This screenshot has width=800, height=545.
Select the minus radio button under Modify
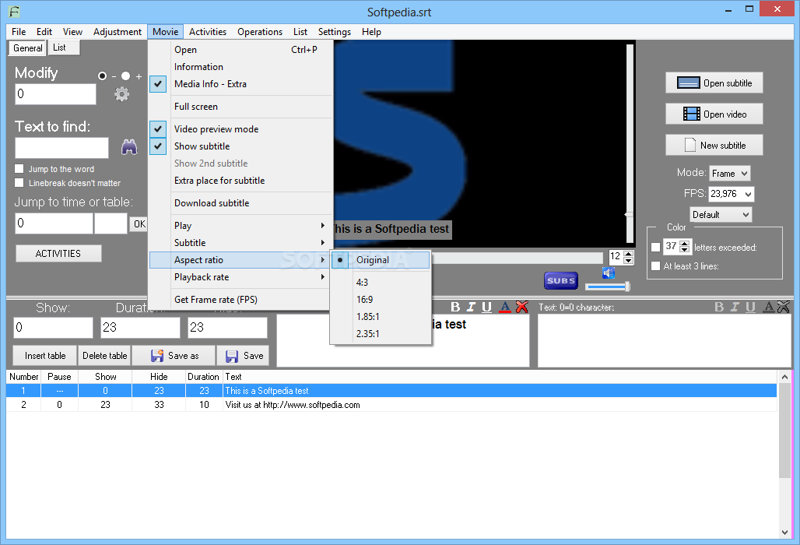[102, 76]
